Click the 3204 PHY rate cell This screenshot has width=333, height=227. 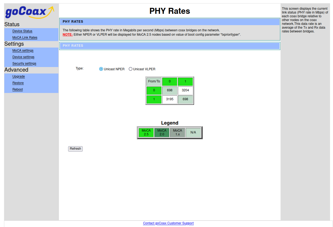tap(185, 90)
